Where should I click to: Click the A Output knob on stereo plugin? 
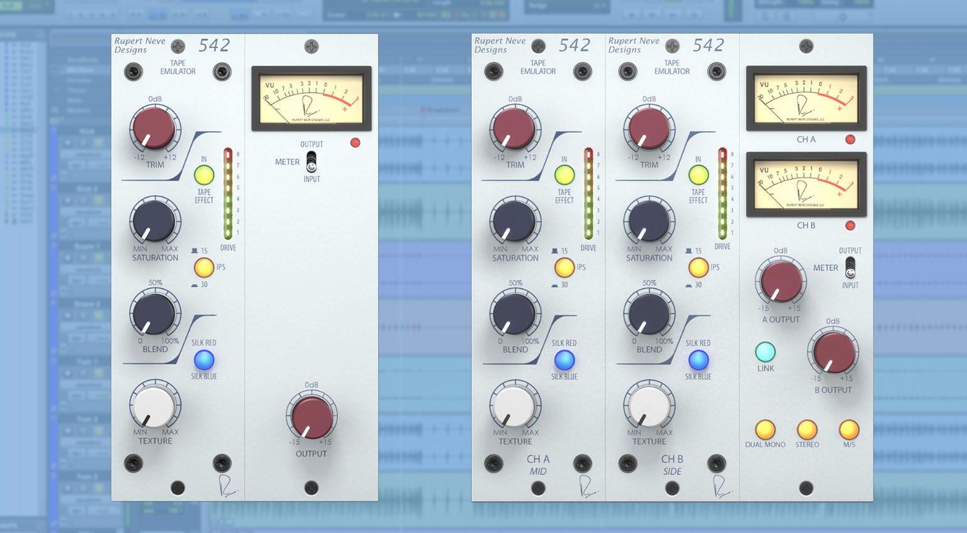781,280
